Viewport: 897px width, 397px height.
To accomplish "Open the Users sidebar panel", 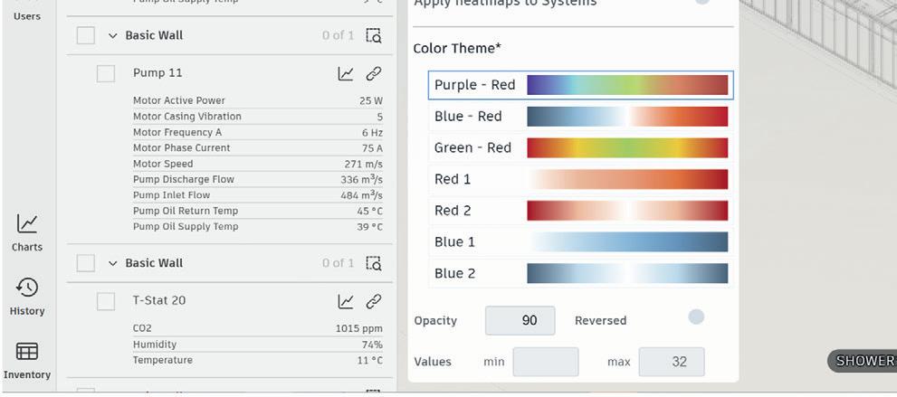I will click(27, 11).
